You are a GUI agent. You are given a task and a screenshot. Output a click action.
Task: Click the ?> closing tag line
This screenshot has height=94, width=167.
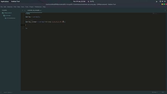(x=26, y=28)
